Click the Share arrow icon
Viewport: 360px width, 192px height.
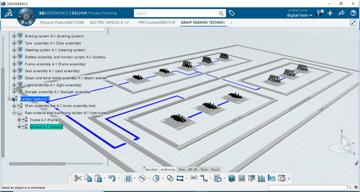(342, 13)
